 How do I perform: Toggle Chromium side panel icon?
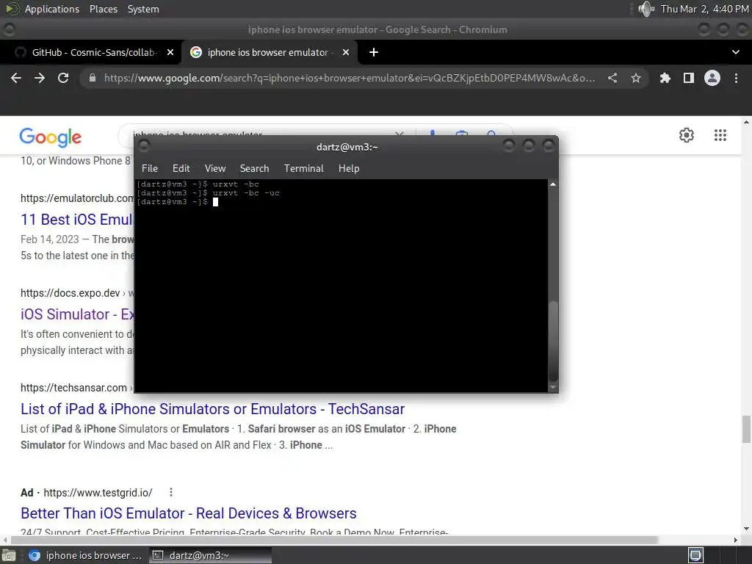(689, 78)
